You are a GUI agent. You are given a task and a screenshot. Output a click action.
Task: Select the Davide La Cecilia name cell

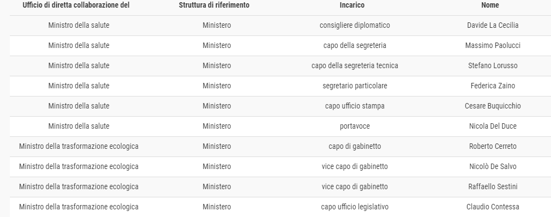pos(493,25)
